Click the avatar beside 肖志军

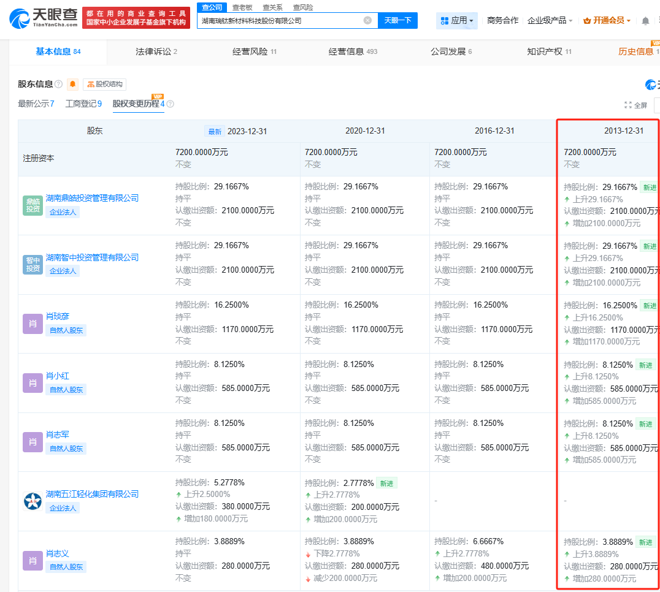[33, 442]
